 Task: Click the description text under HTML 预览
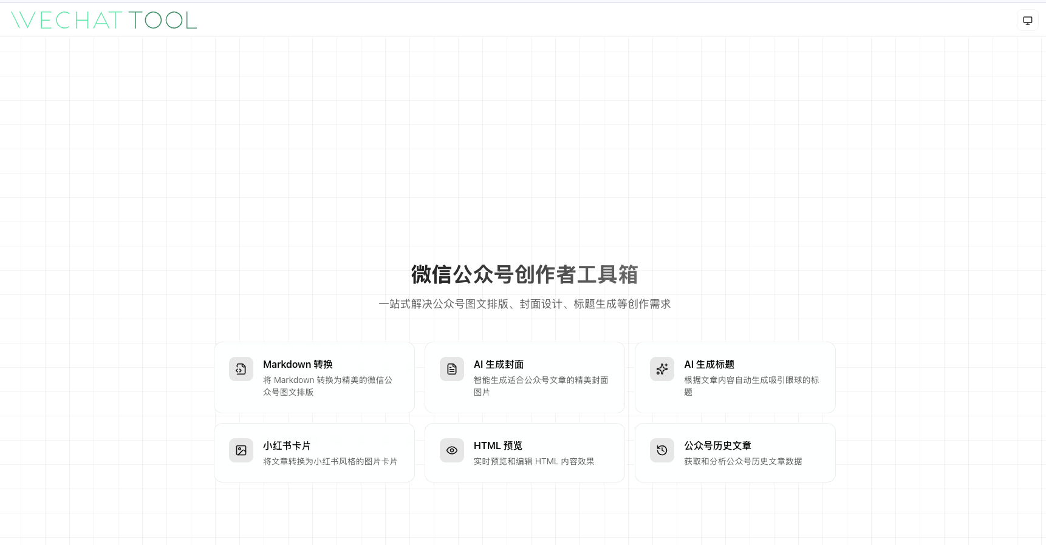point(534,461)
